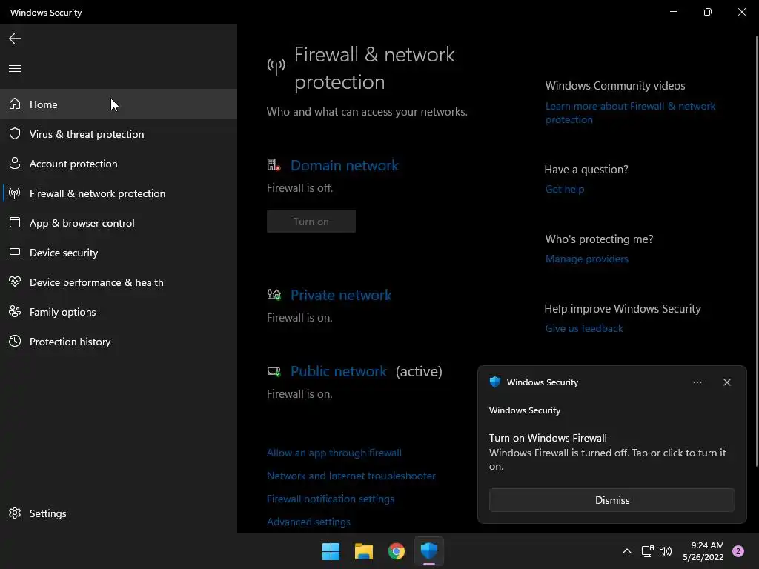Go to Home in sidebar
This screenshot has width=759, height=569.
click(x=43, y=104)
